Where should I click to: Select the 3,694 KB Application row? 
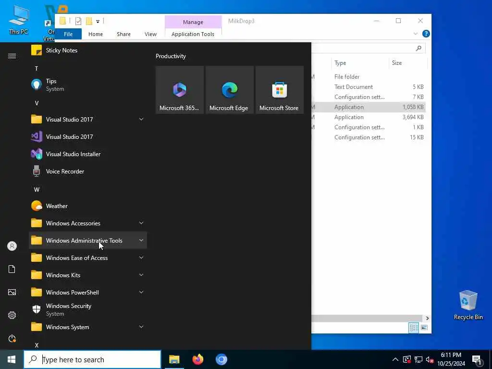[x=369, y=117]
